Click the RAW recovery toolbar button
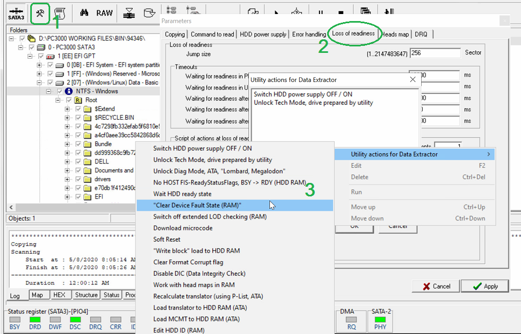 click(x=105, y=13)
